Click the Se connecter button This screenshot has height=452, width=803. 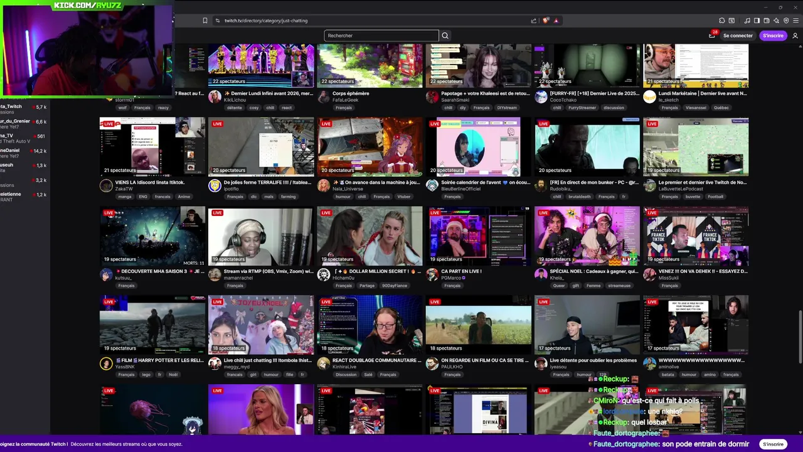(x=738, y=36)
